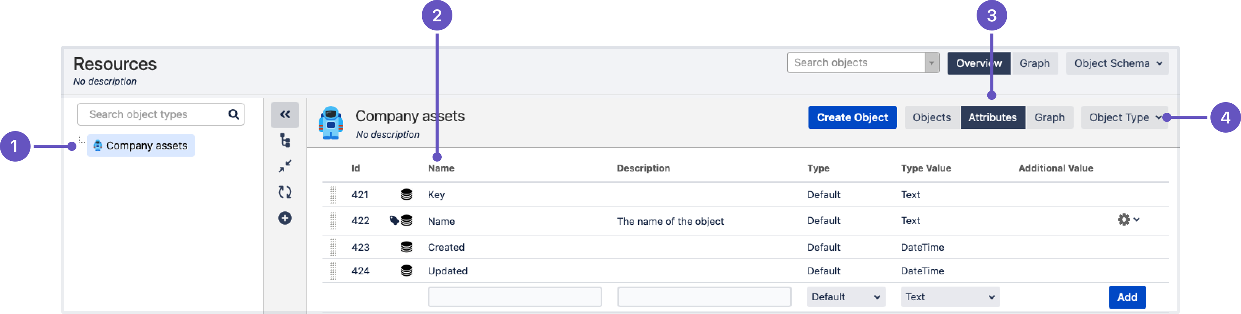Open the Object Schema dropdown
This screenshot has height=314, width=1241.
(1117, 63)
